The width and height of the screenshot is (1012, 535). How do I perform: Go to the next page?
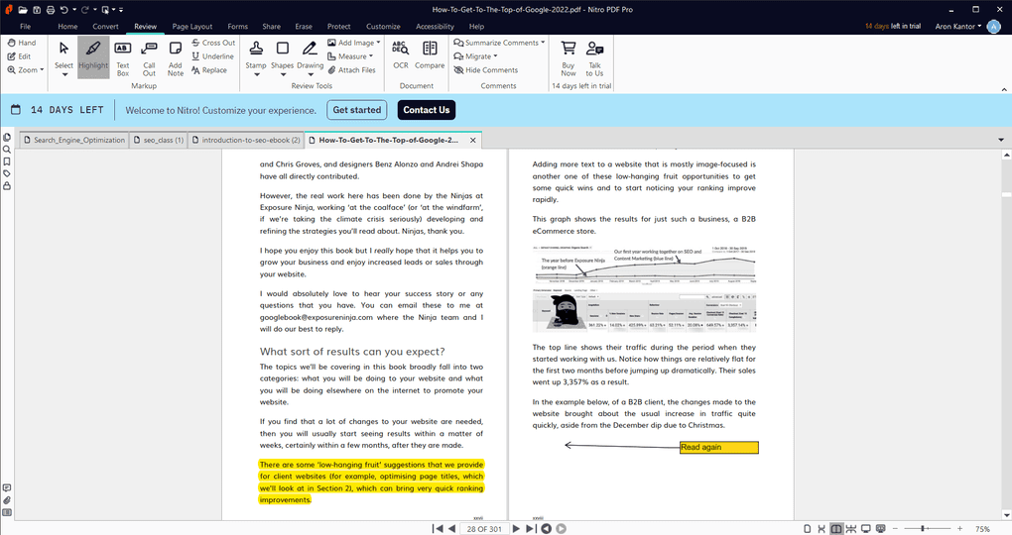pyautogui.click(x=516, y=528)
